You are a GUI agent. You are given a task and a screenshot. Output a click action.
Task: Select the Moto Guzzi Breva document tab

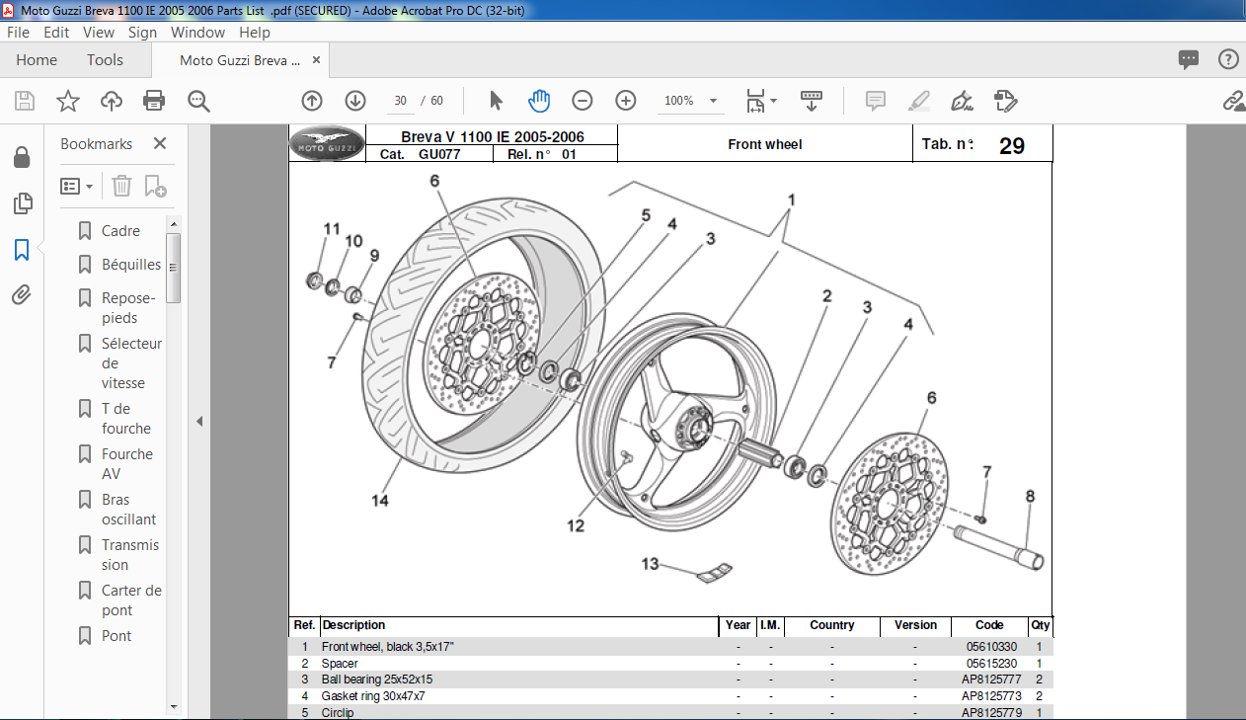pos(240,60)
